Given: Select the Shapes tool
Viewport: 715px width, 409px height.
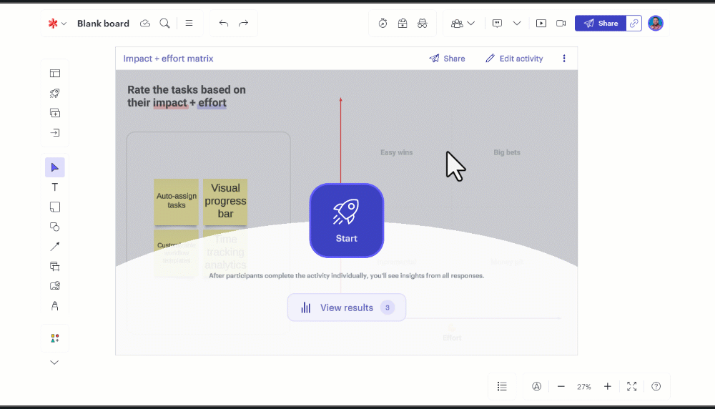Looking at the screenshot, I should 55,227.
